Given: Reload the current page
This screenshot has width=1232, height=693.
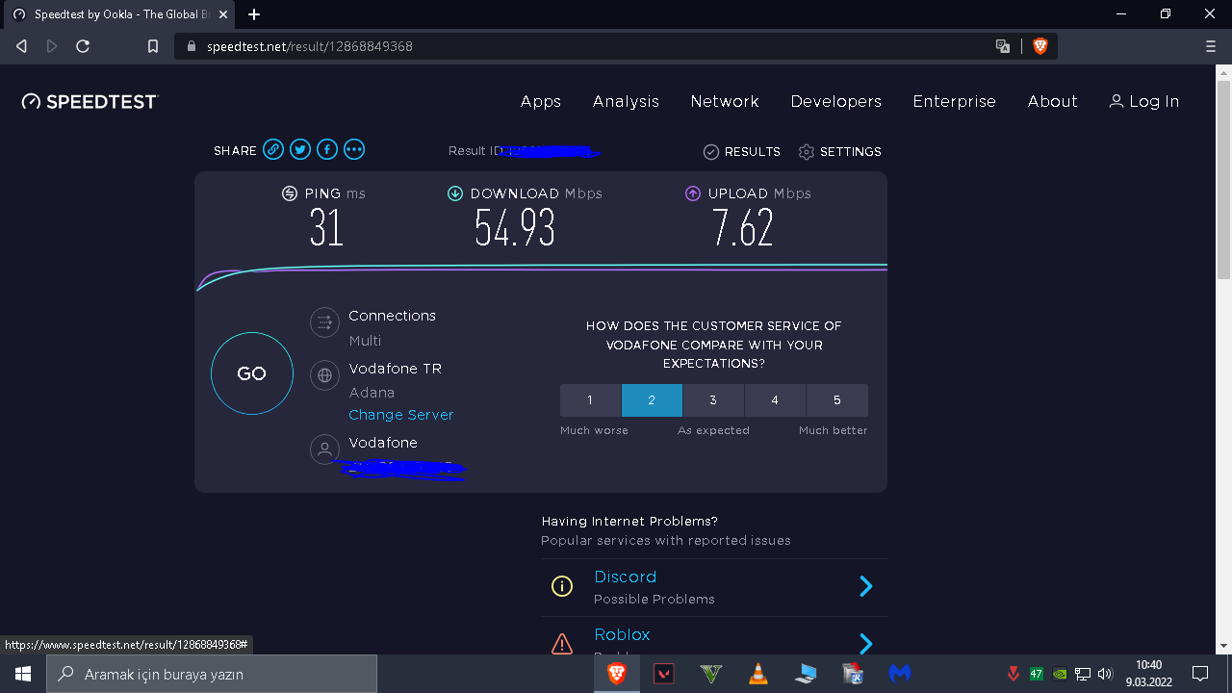Looking at the screenshot, I should point(83,46).
